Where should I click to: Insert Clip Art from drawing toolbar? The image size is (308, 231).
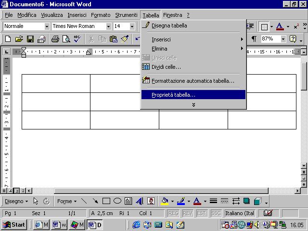(x=151, y=201)
